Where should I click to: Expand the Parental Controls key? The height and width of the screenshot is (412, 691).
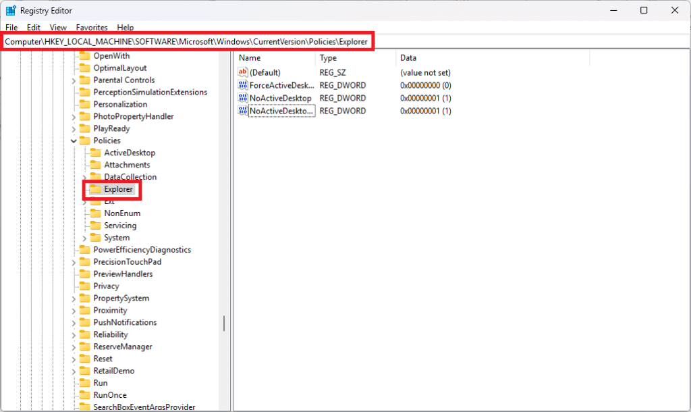[x=74, y=80]
